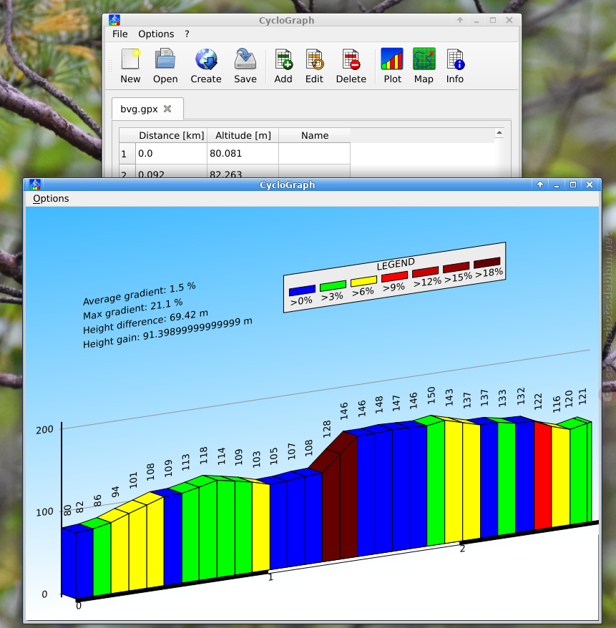Click the red slope bar under label 122
Screen dimensions: 616x628
point(543,476)
